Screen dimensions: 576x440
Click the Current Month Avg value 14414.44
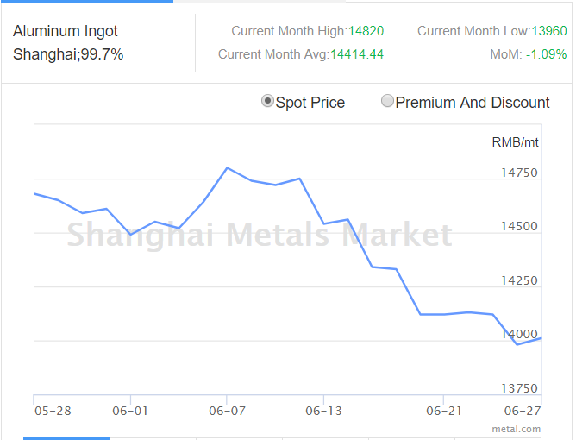[x=357, y=54]
